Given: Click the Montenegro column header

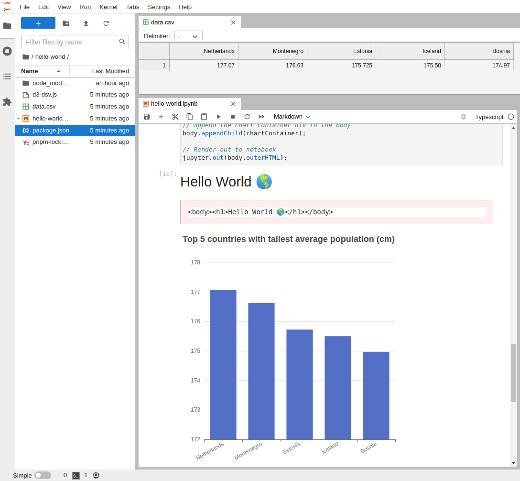Looking at the screenshot, I should [272, 51].
